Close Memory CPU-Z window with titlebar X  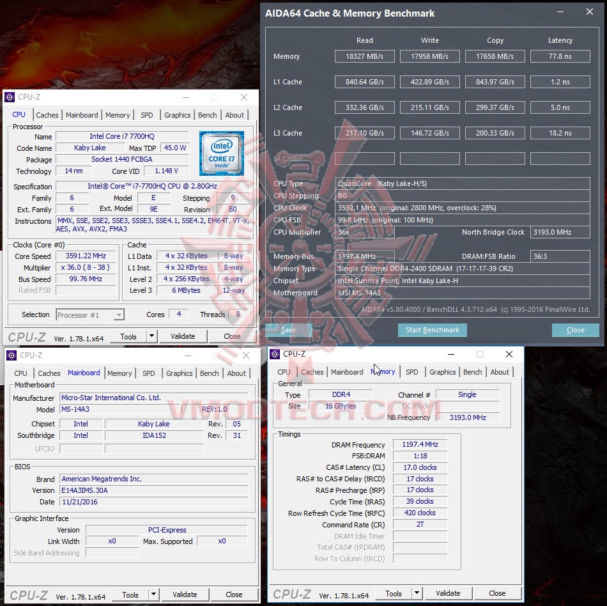(x=509, y=354)
